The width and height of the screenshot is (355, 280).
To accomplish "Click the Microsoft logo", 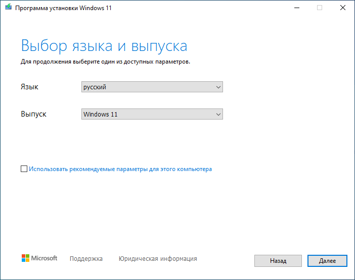I will point(39,258).
